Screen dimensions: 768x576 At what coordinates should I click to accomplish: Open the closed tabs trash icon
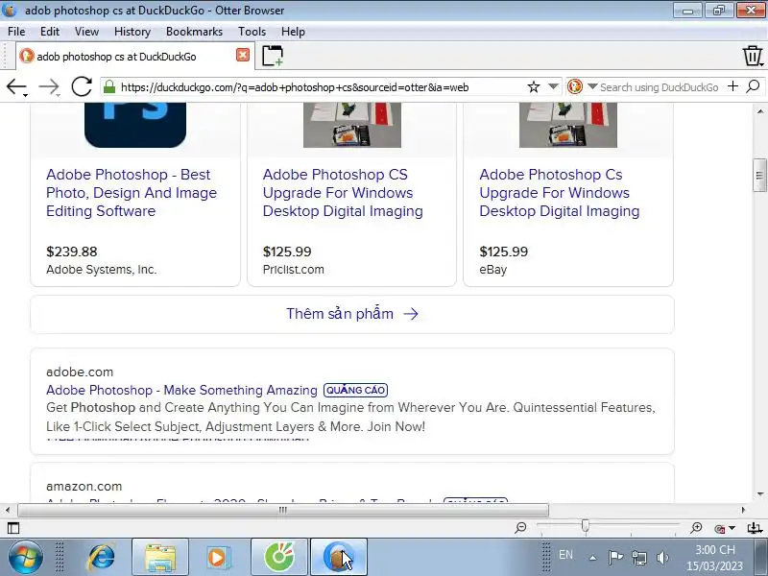753,56
